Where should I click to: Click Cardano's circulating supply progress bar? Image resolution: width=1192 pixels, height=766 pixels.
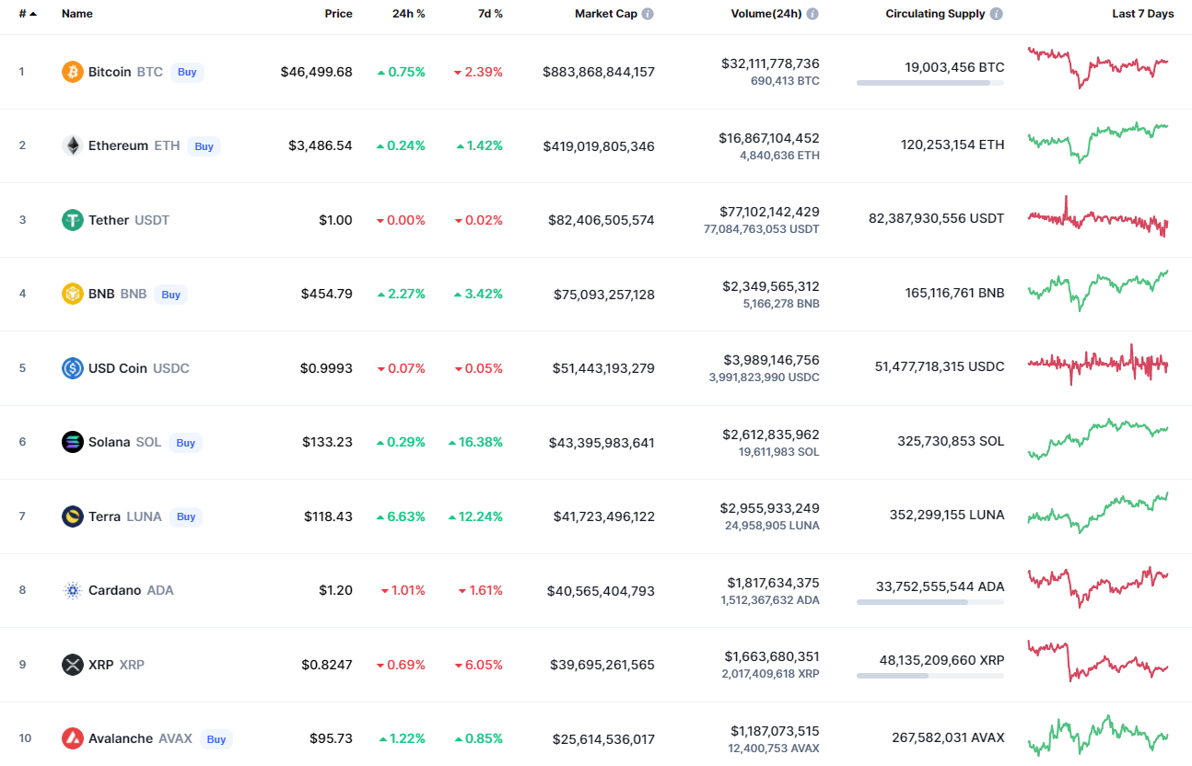[x=930, y=602]
